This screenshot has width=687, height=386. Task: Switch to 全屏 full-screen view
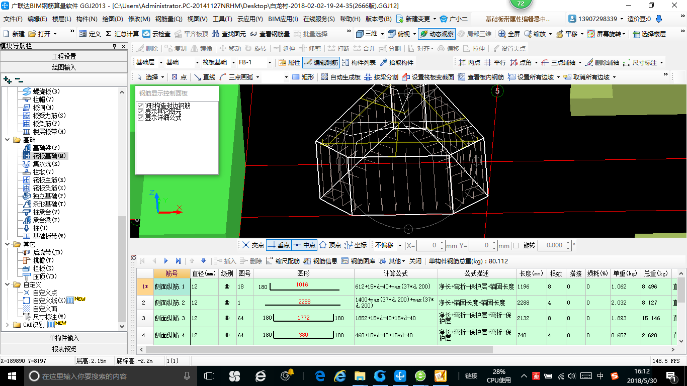tap(509, 34)
